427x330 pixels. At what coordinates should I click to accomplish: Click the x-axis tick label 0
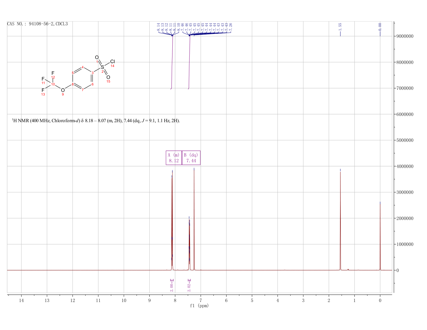(380, 300)
